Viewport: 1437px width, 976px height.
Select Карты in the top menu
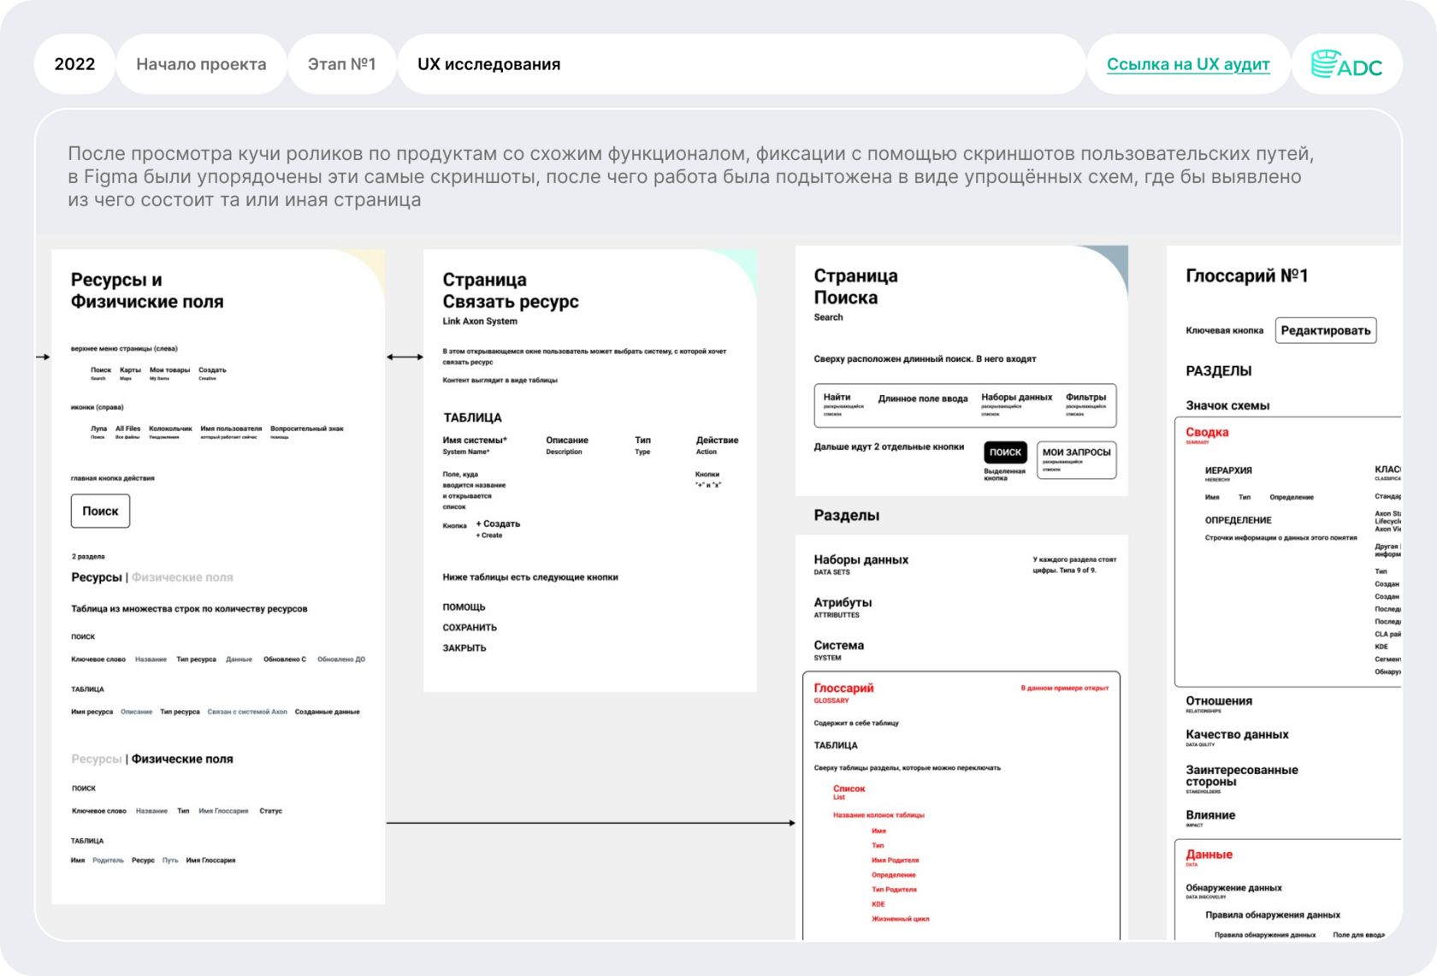coord(130,370)
